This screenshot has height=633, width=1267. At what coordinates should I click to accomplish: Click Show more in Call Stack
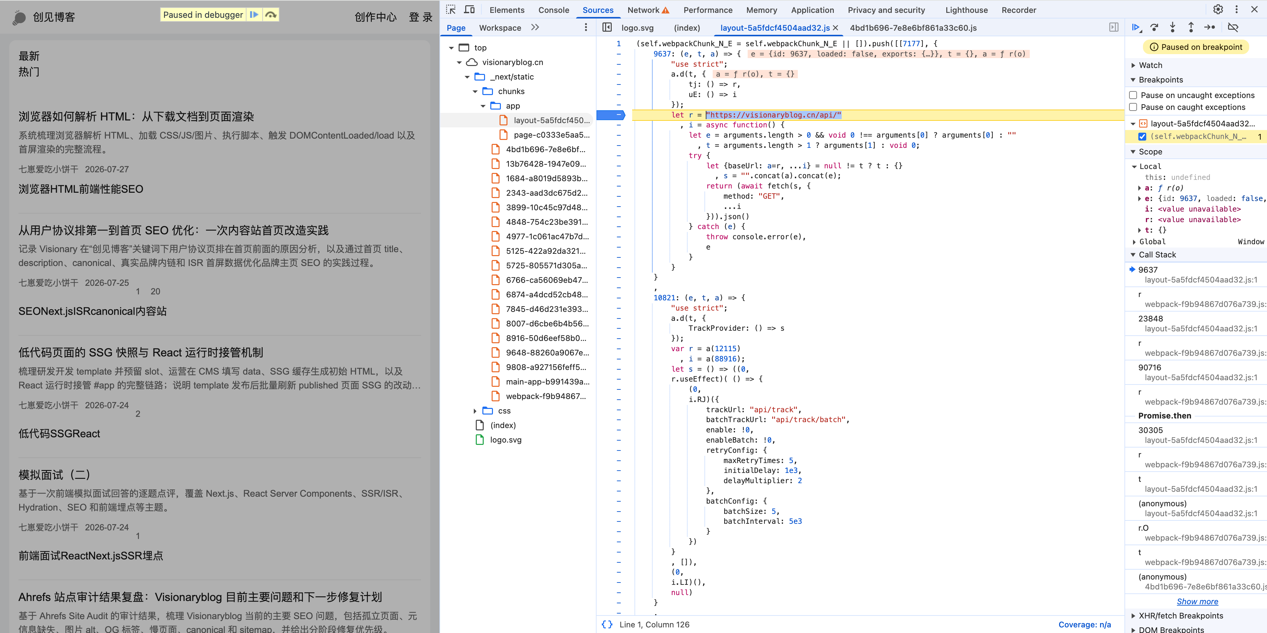click(1197, 602)
